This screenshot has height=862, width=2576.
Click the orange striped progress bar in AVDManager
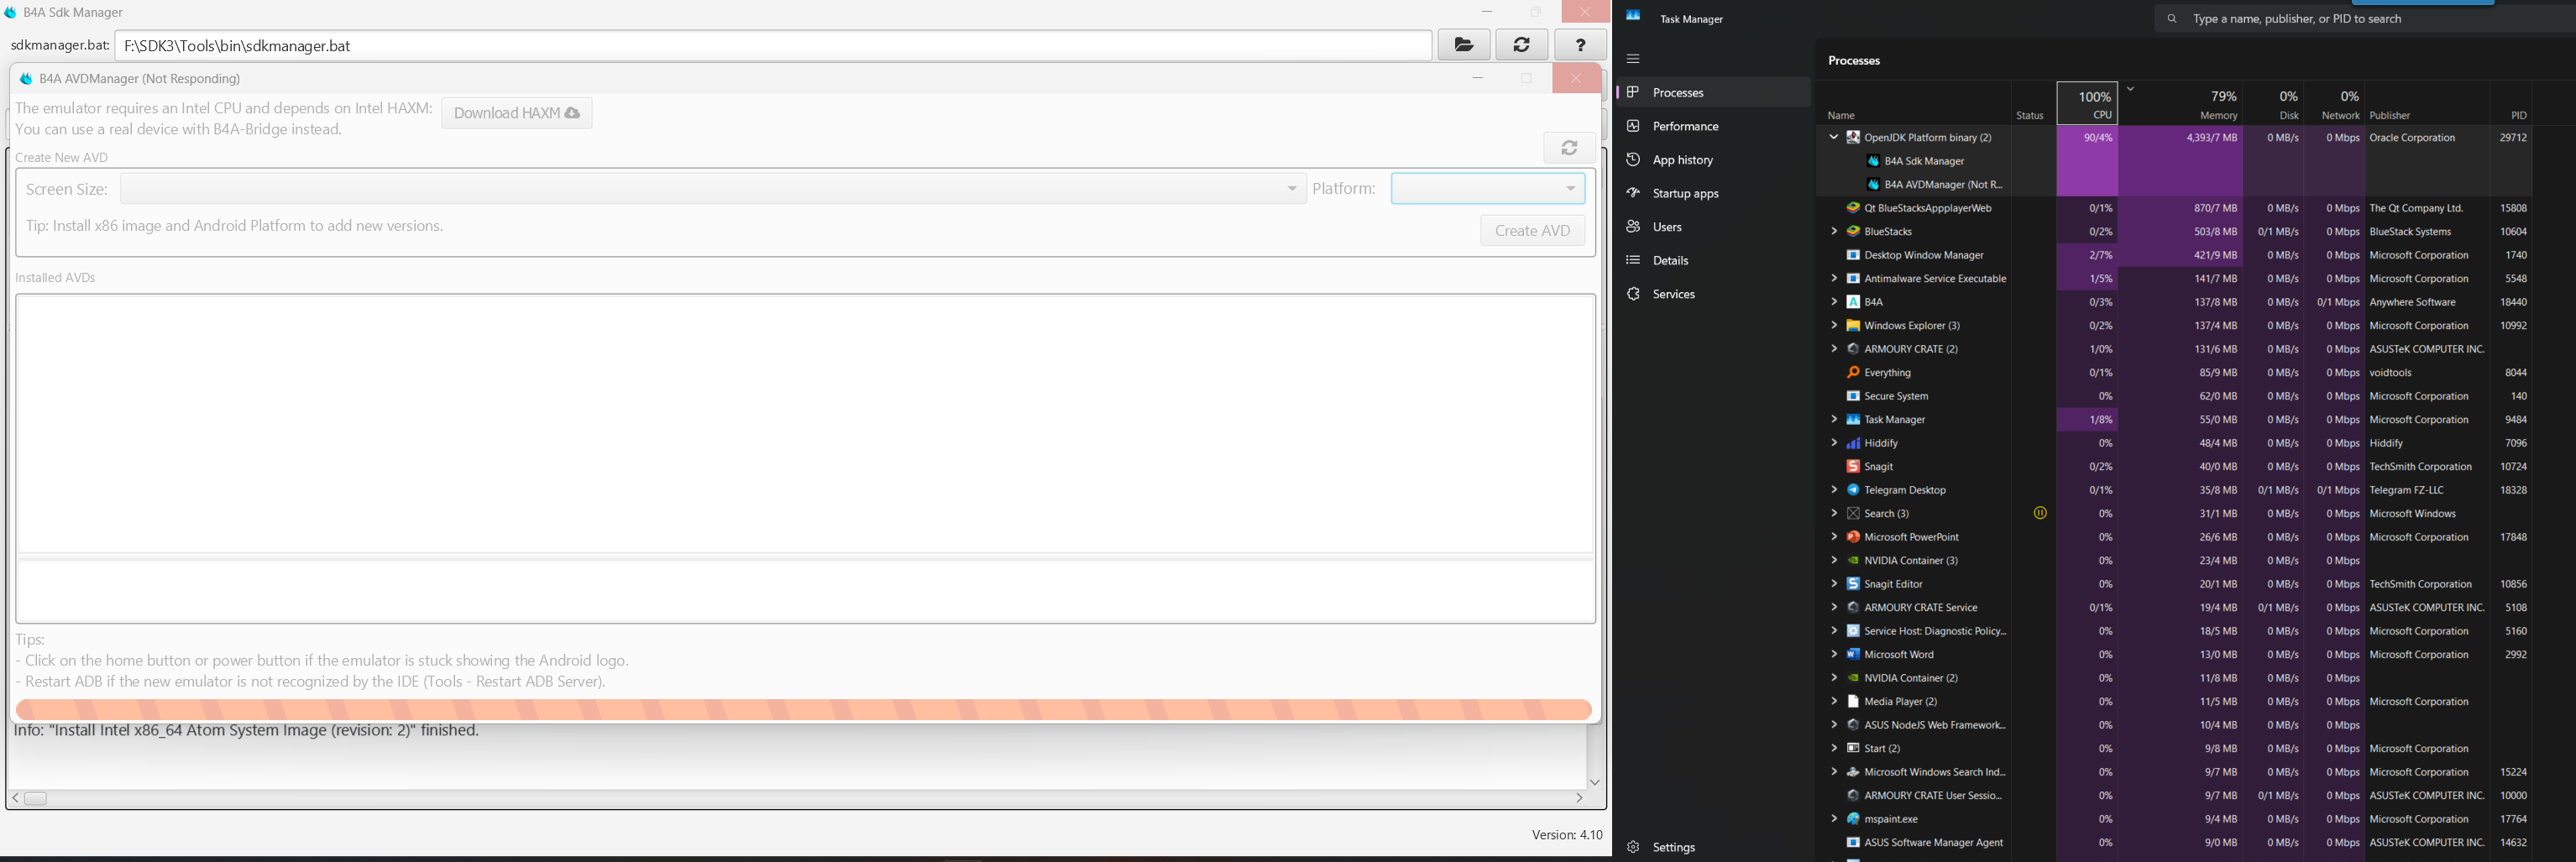coord(804,709)
